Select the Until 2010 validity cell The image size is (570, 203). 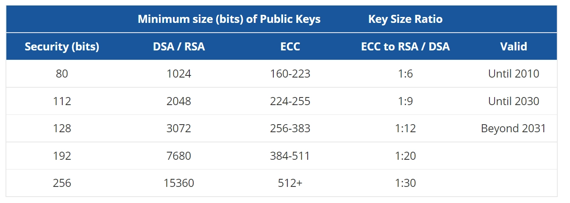[514, 74]
